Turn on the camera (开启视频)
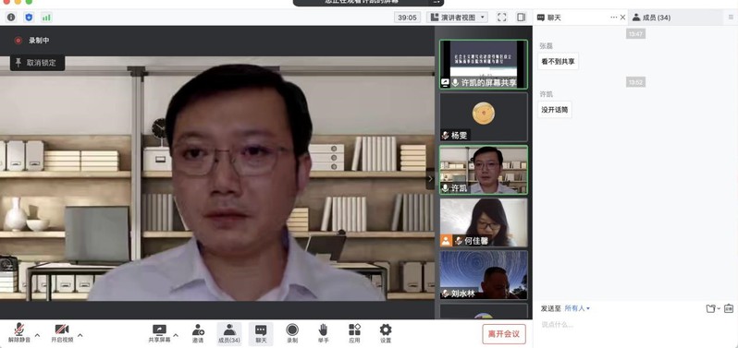Viewport: 738px width, 348px height. tap(62, 333)
